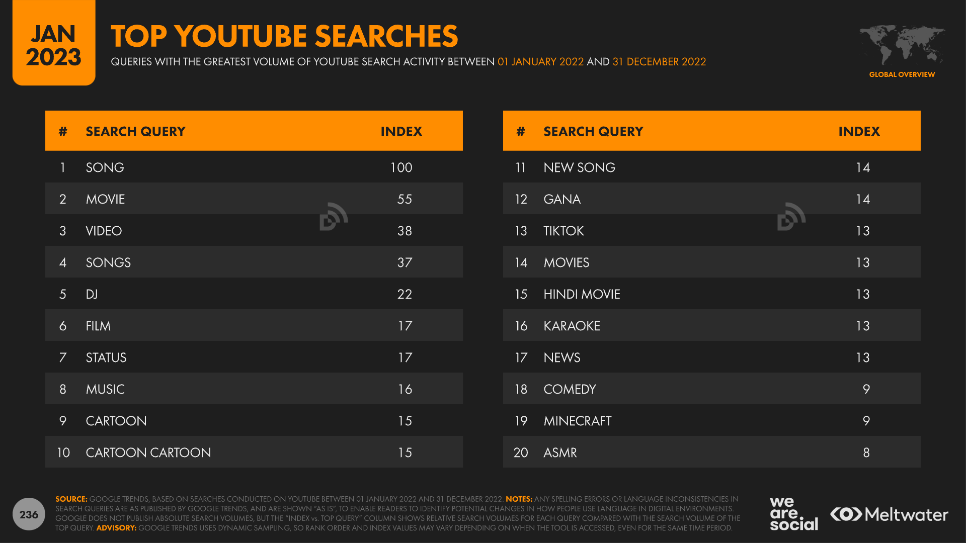966x543 pixels.
Task: Click the MINECRAFT search query entry
Action: click(577, 421)
